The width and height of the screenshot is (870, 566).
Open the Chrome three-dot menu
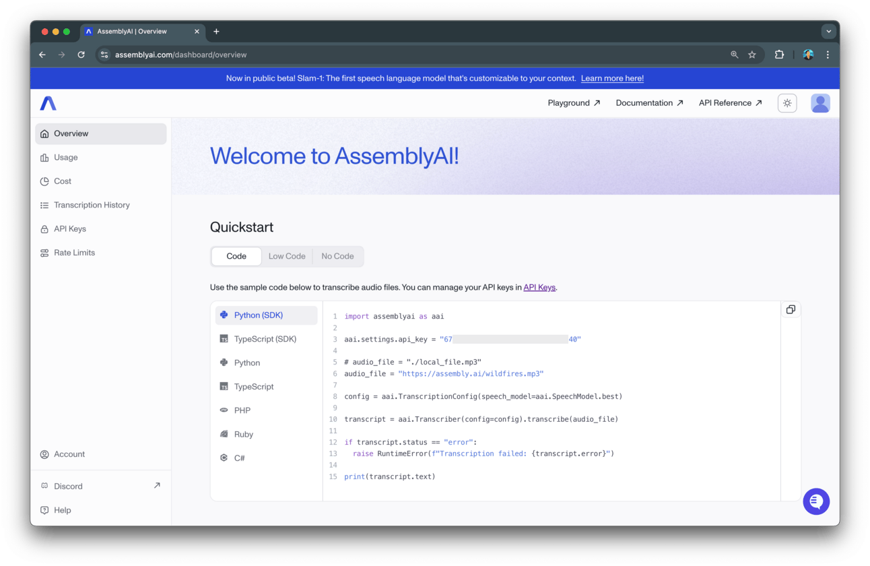tap(828, 55)
